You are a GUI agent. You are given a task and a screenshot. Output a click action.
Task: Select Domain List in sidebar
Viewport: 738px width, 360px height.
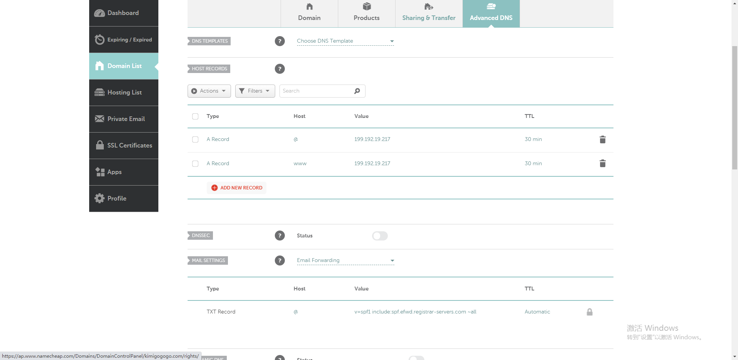[124, 66]
